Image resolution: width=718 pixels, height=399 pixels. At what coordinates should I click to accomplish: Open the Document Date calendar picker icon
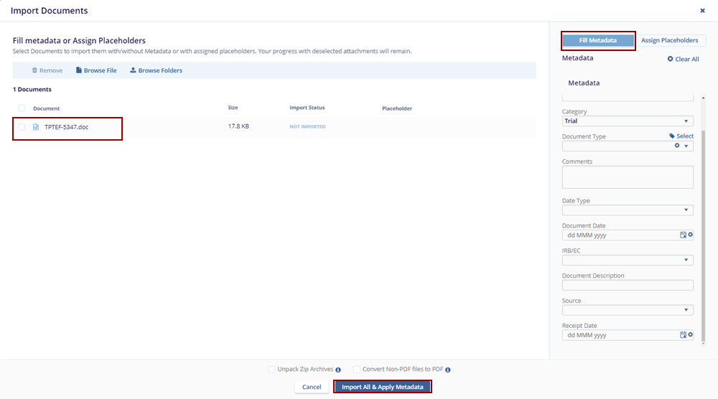pyautogui.click(x=684, y=235)
